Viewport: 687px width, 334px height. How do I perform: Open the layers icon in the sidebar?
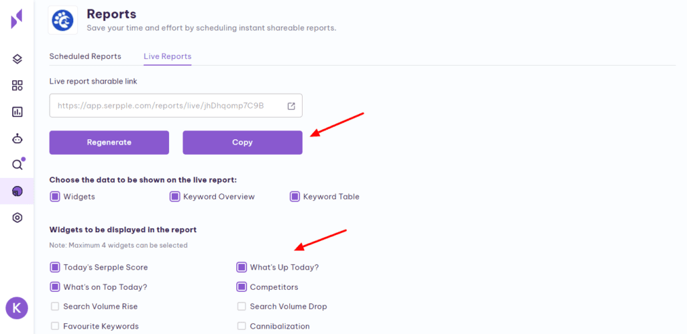pos(17,59)
